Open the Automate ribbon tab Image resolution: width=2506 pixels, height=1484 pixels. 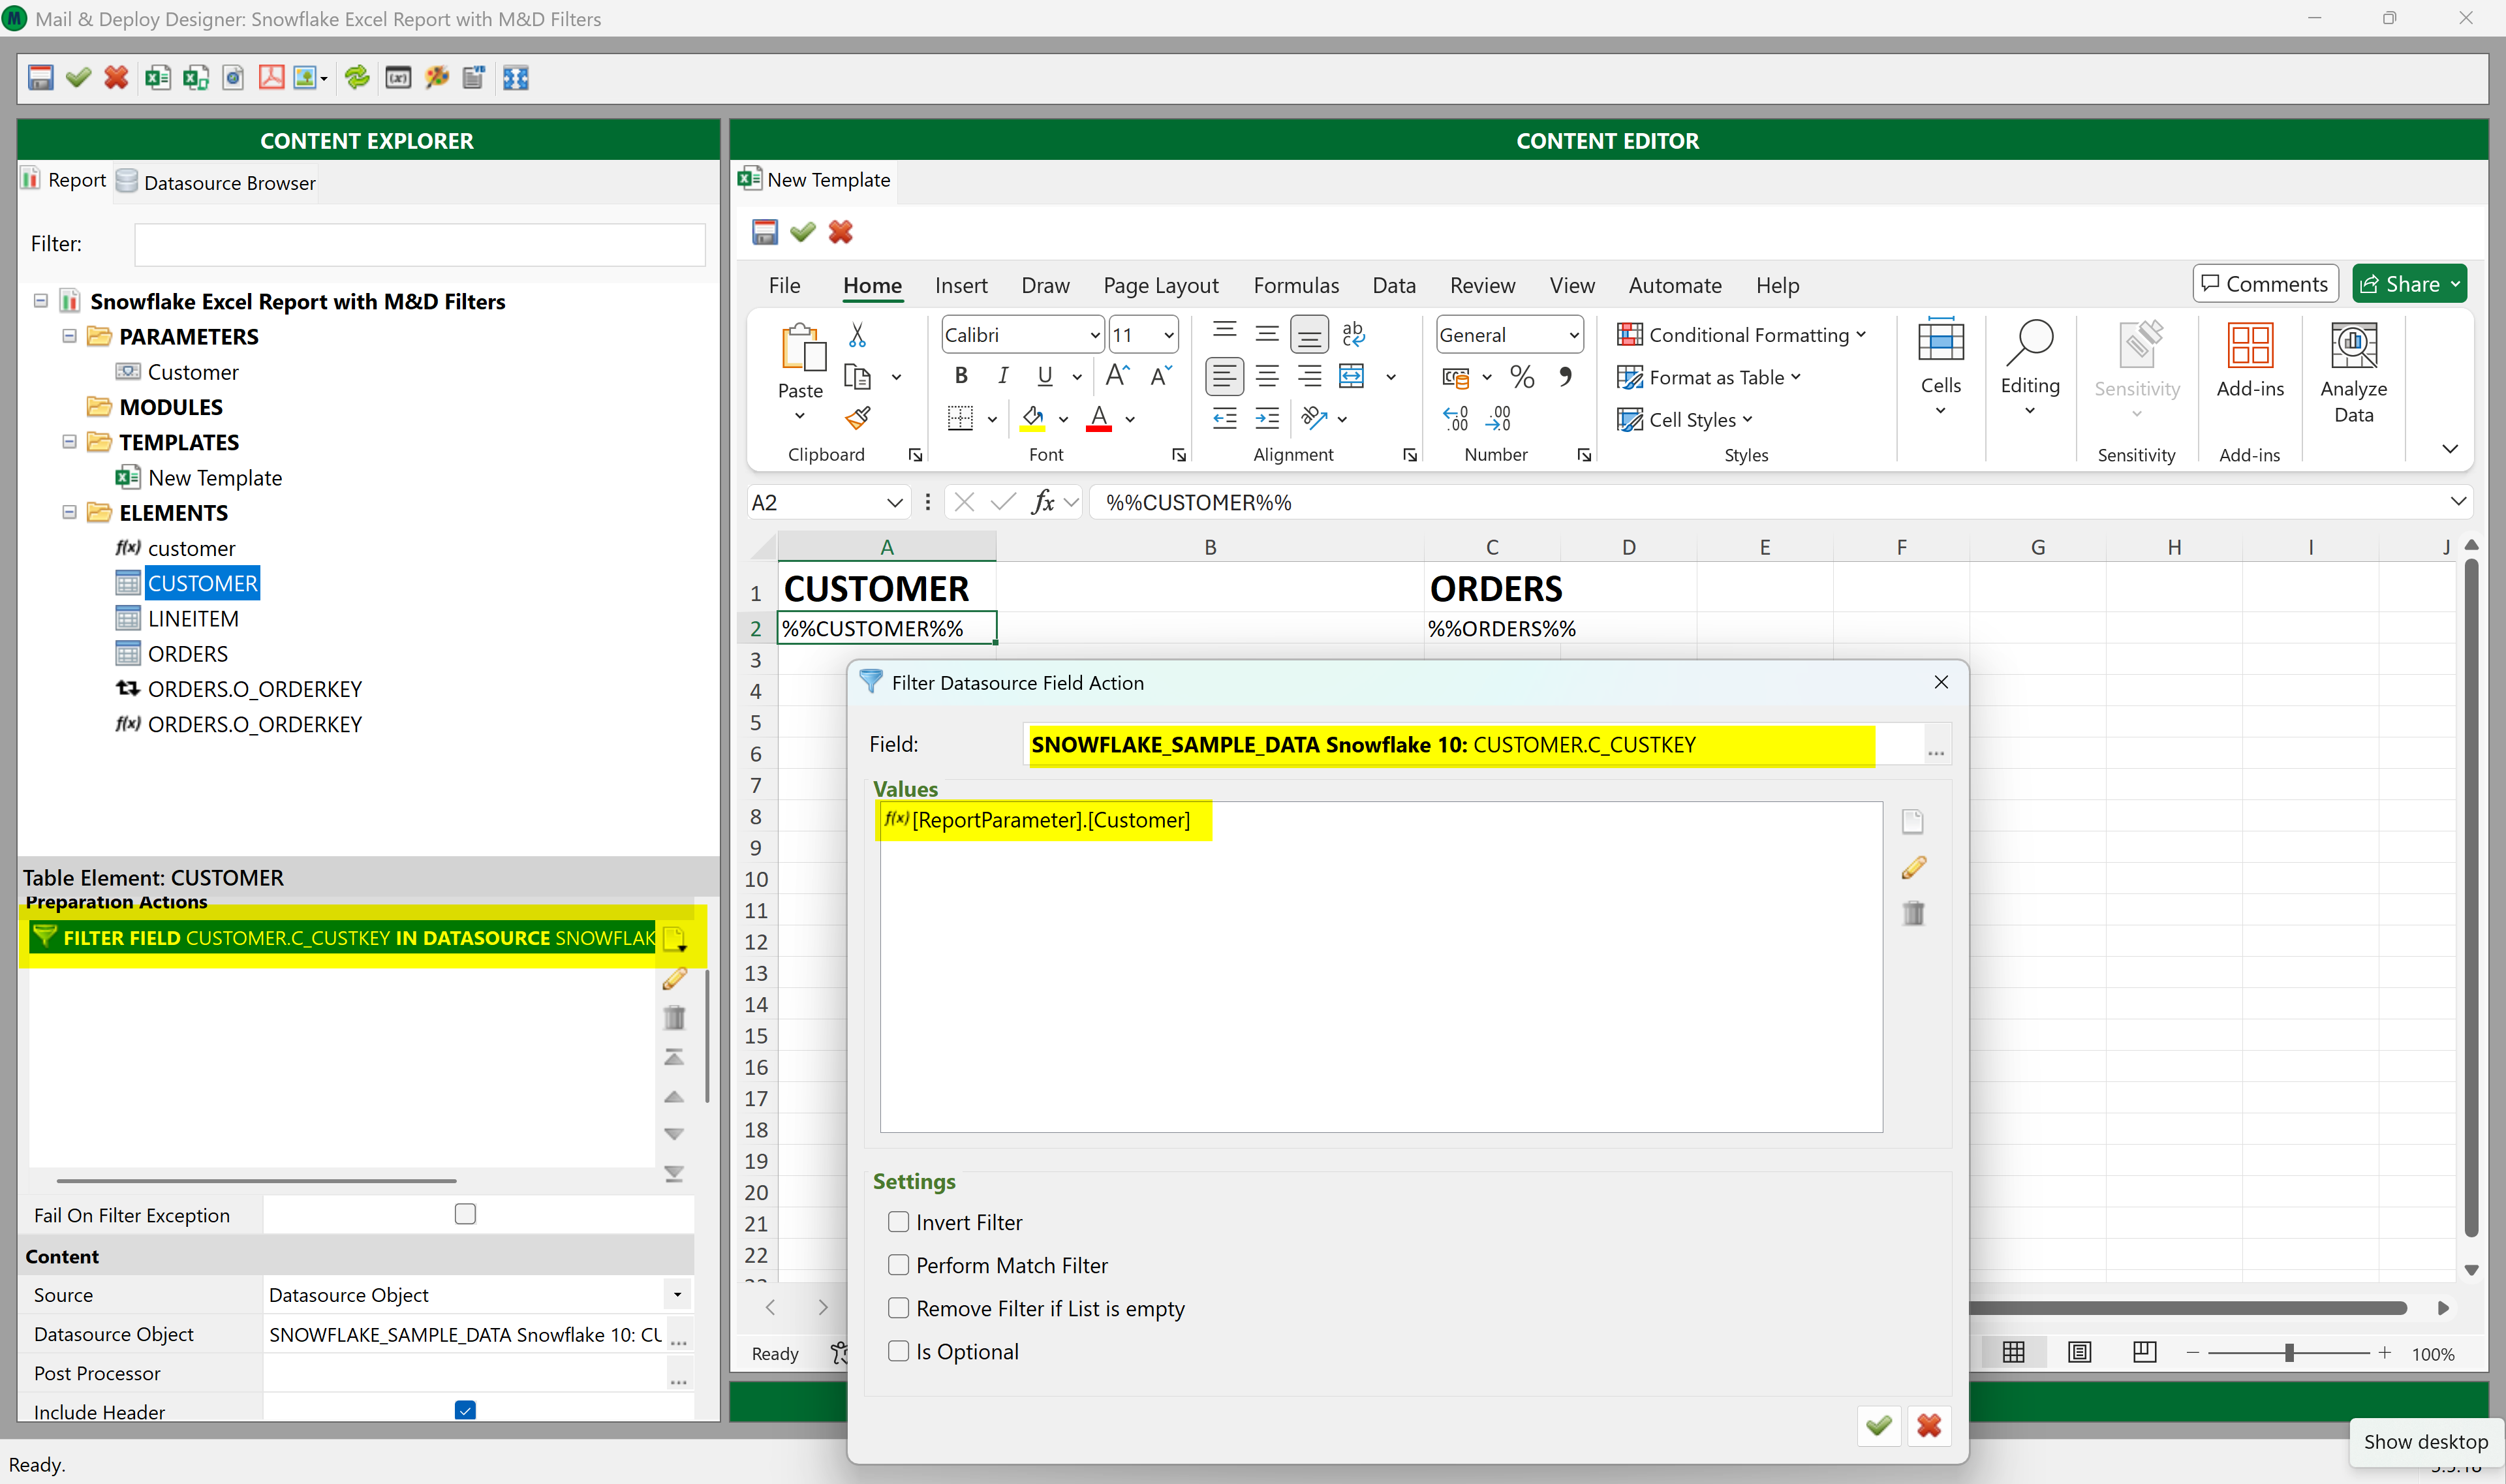1675,286
